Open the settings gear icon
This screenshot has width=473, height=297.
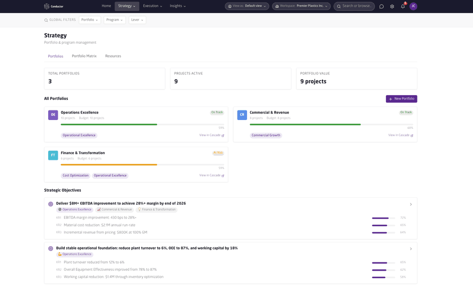pyautogui.click(x=392, y=6)
